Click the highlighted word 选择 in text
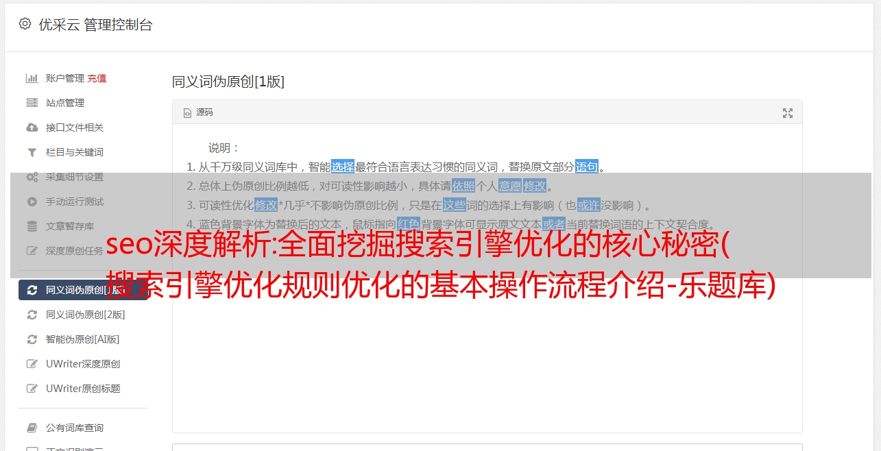Screen dimensions: 881x451 coord(343,167)
